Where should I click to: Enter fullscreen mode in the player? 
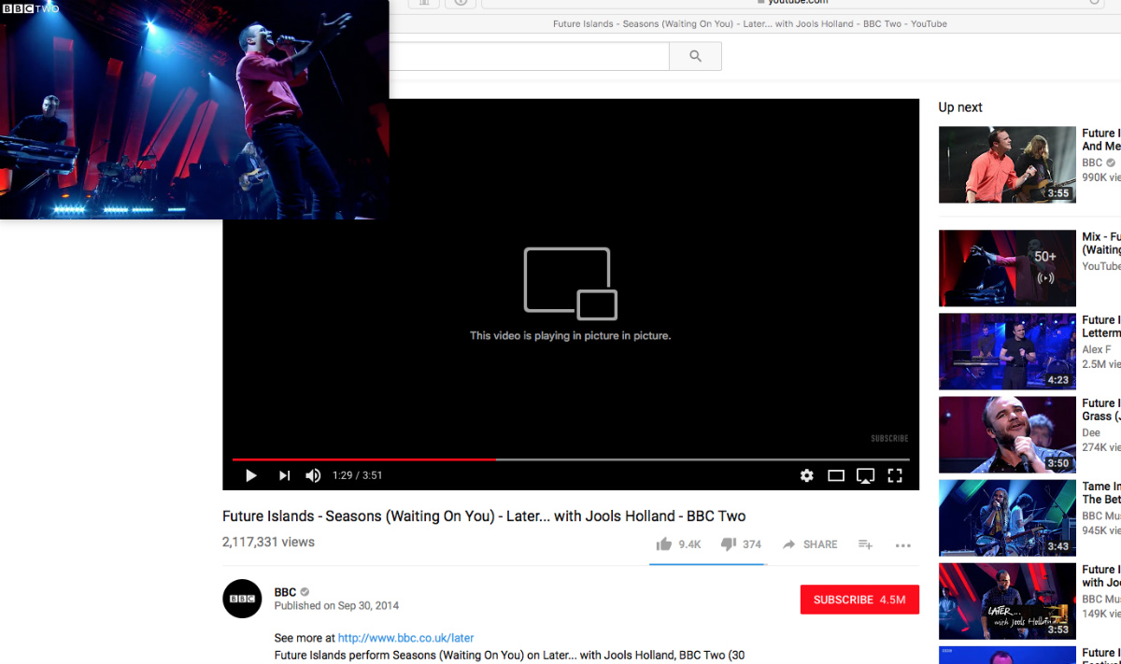(x=895, y=475)
